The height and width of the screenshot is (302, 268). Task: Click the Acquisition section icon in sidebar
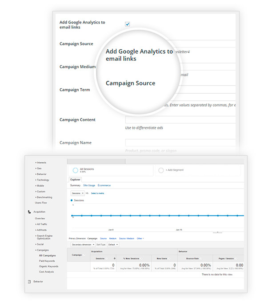pyautogui.click(x=29, y=212)
